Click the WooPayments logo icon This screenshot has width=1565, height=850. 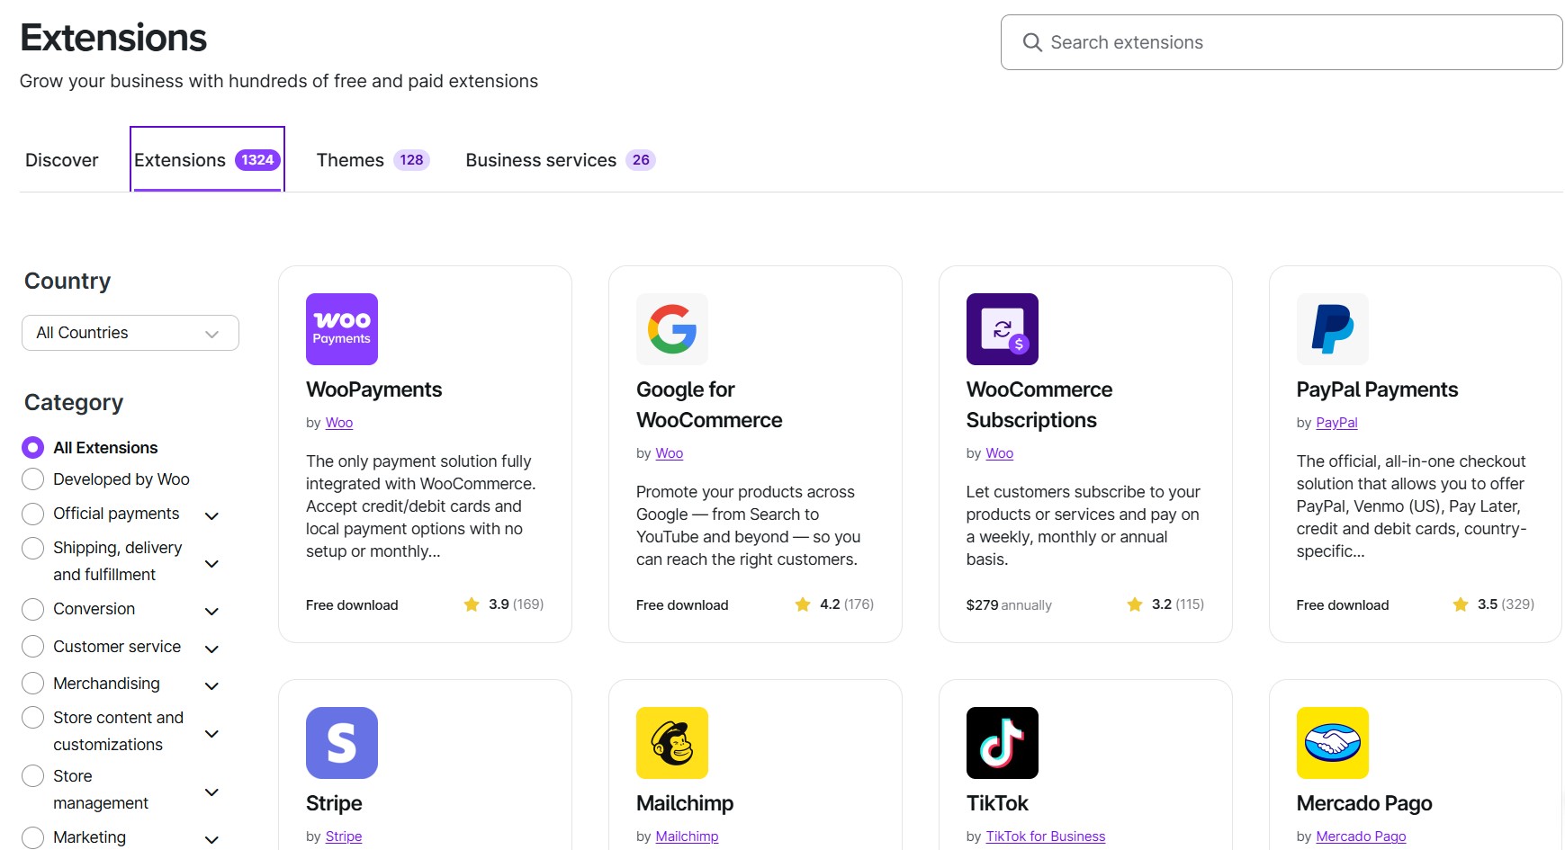pos(342,329)
